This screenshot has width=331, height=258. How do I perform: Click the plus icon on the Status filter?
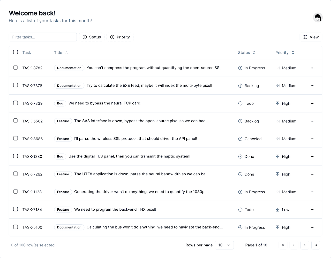pos(85,37)
